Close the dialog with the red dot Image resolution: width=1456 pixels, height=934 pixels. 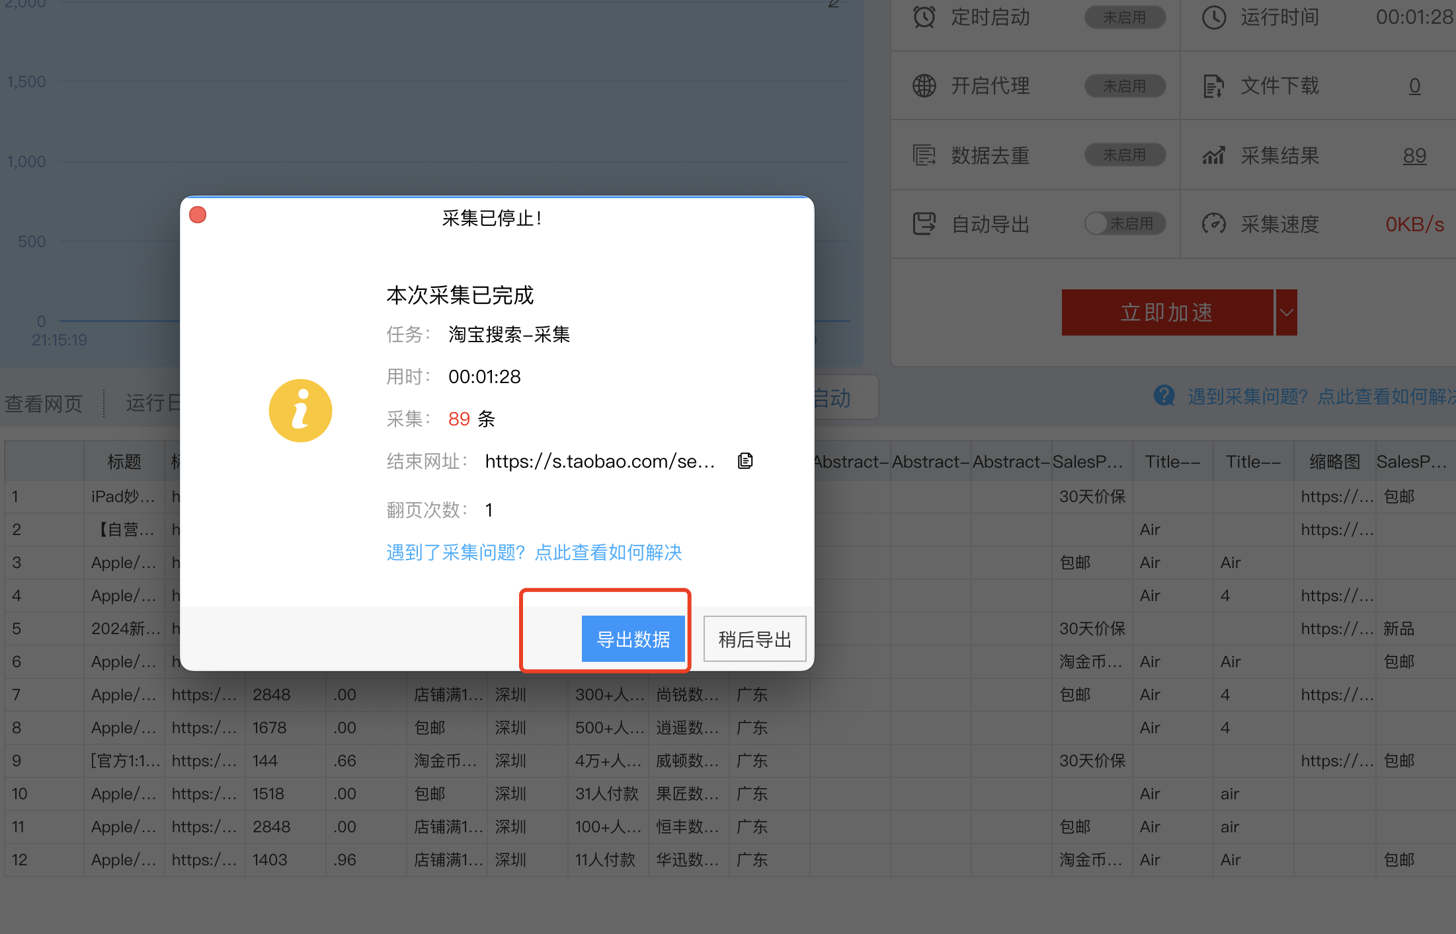click(x=198, y=215)
